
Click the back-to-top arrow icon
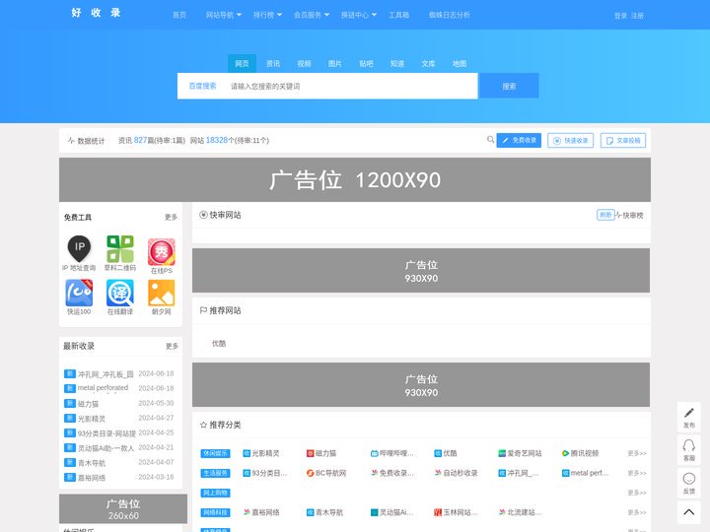(688, 512)
